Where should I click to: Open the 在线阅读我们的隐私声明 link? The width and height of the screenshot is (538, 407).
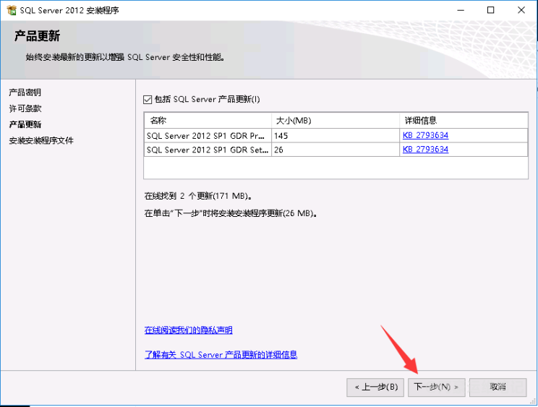188,330
